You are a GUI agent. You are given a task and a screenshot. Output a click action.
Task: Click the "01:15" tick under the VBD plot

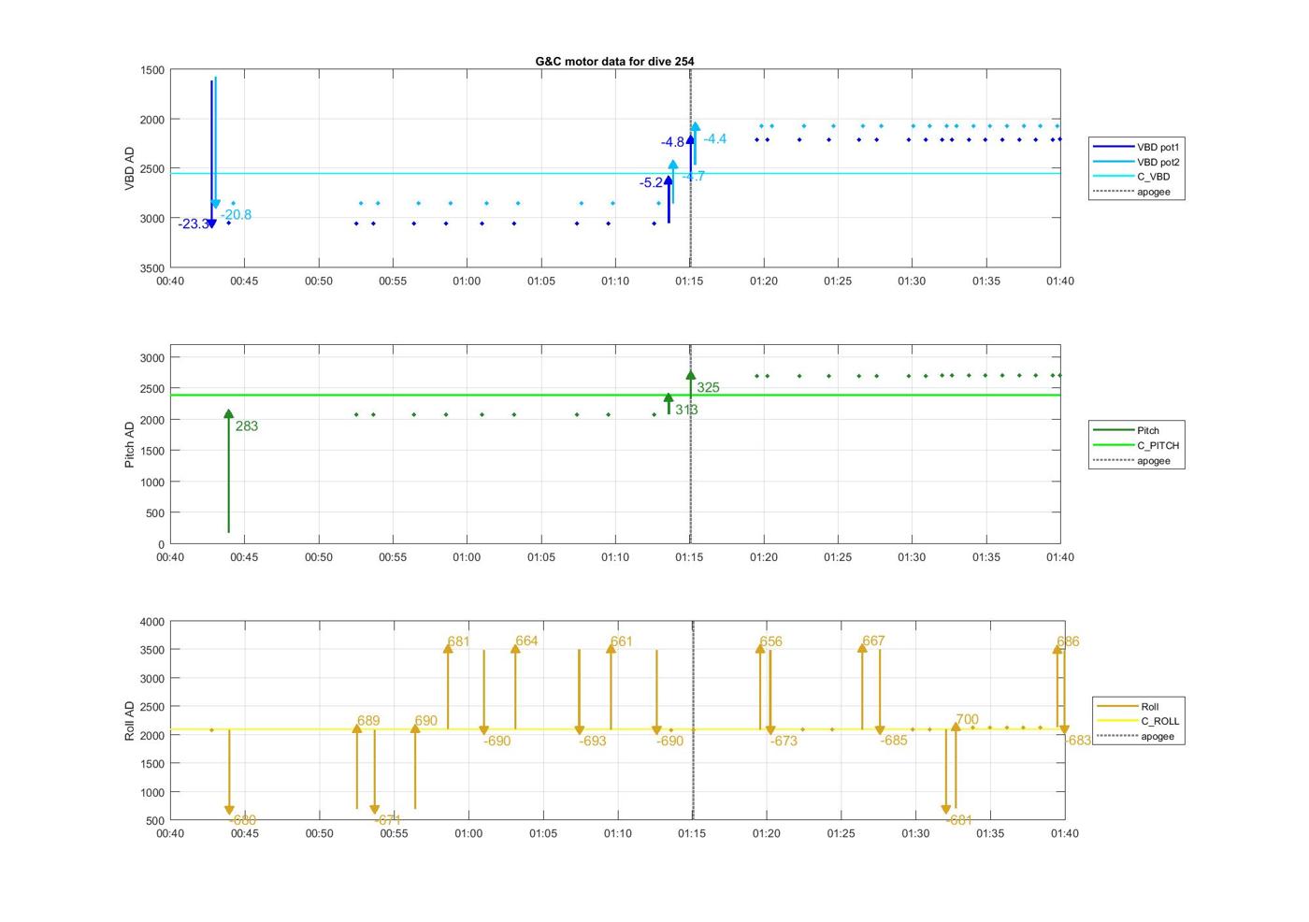(x=689, y=281)
